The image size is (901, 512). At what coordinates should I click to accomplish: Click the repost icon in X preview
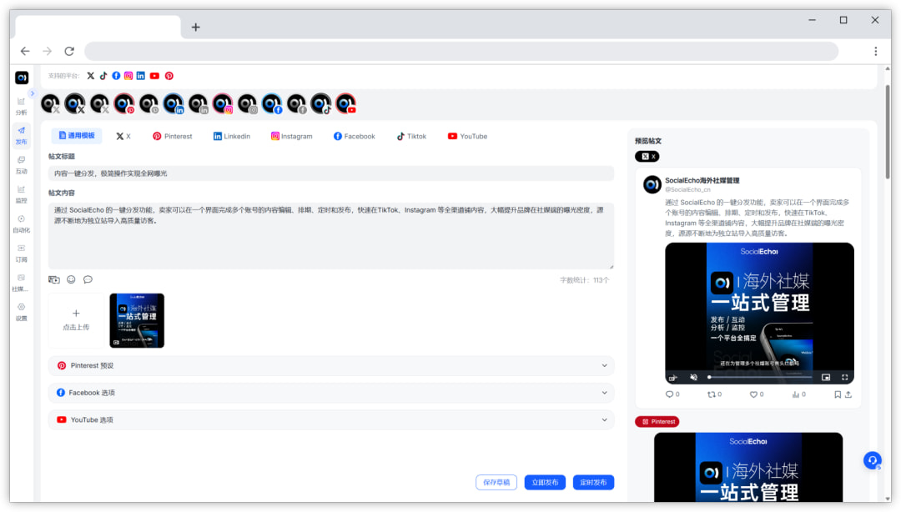(x=712, y=394)
